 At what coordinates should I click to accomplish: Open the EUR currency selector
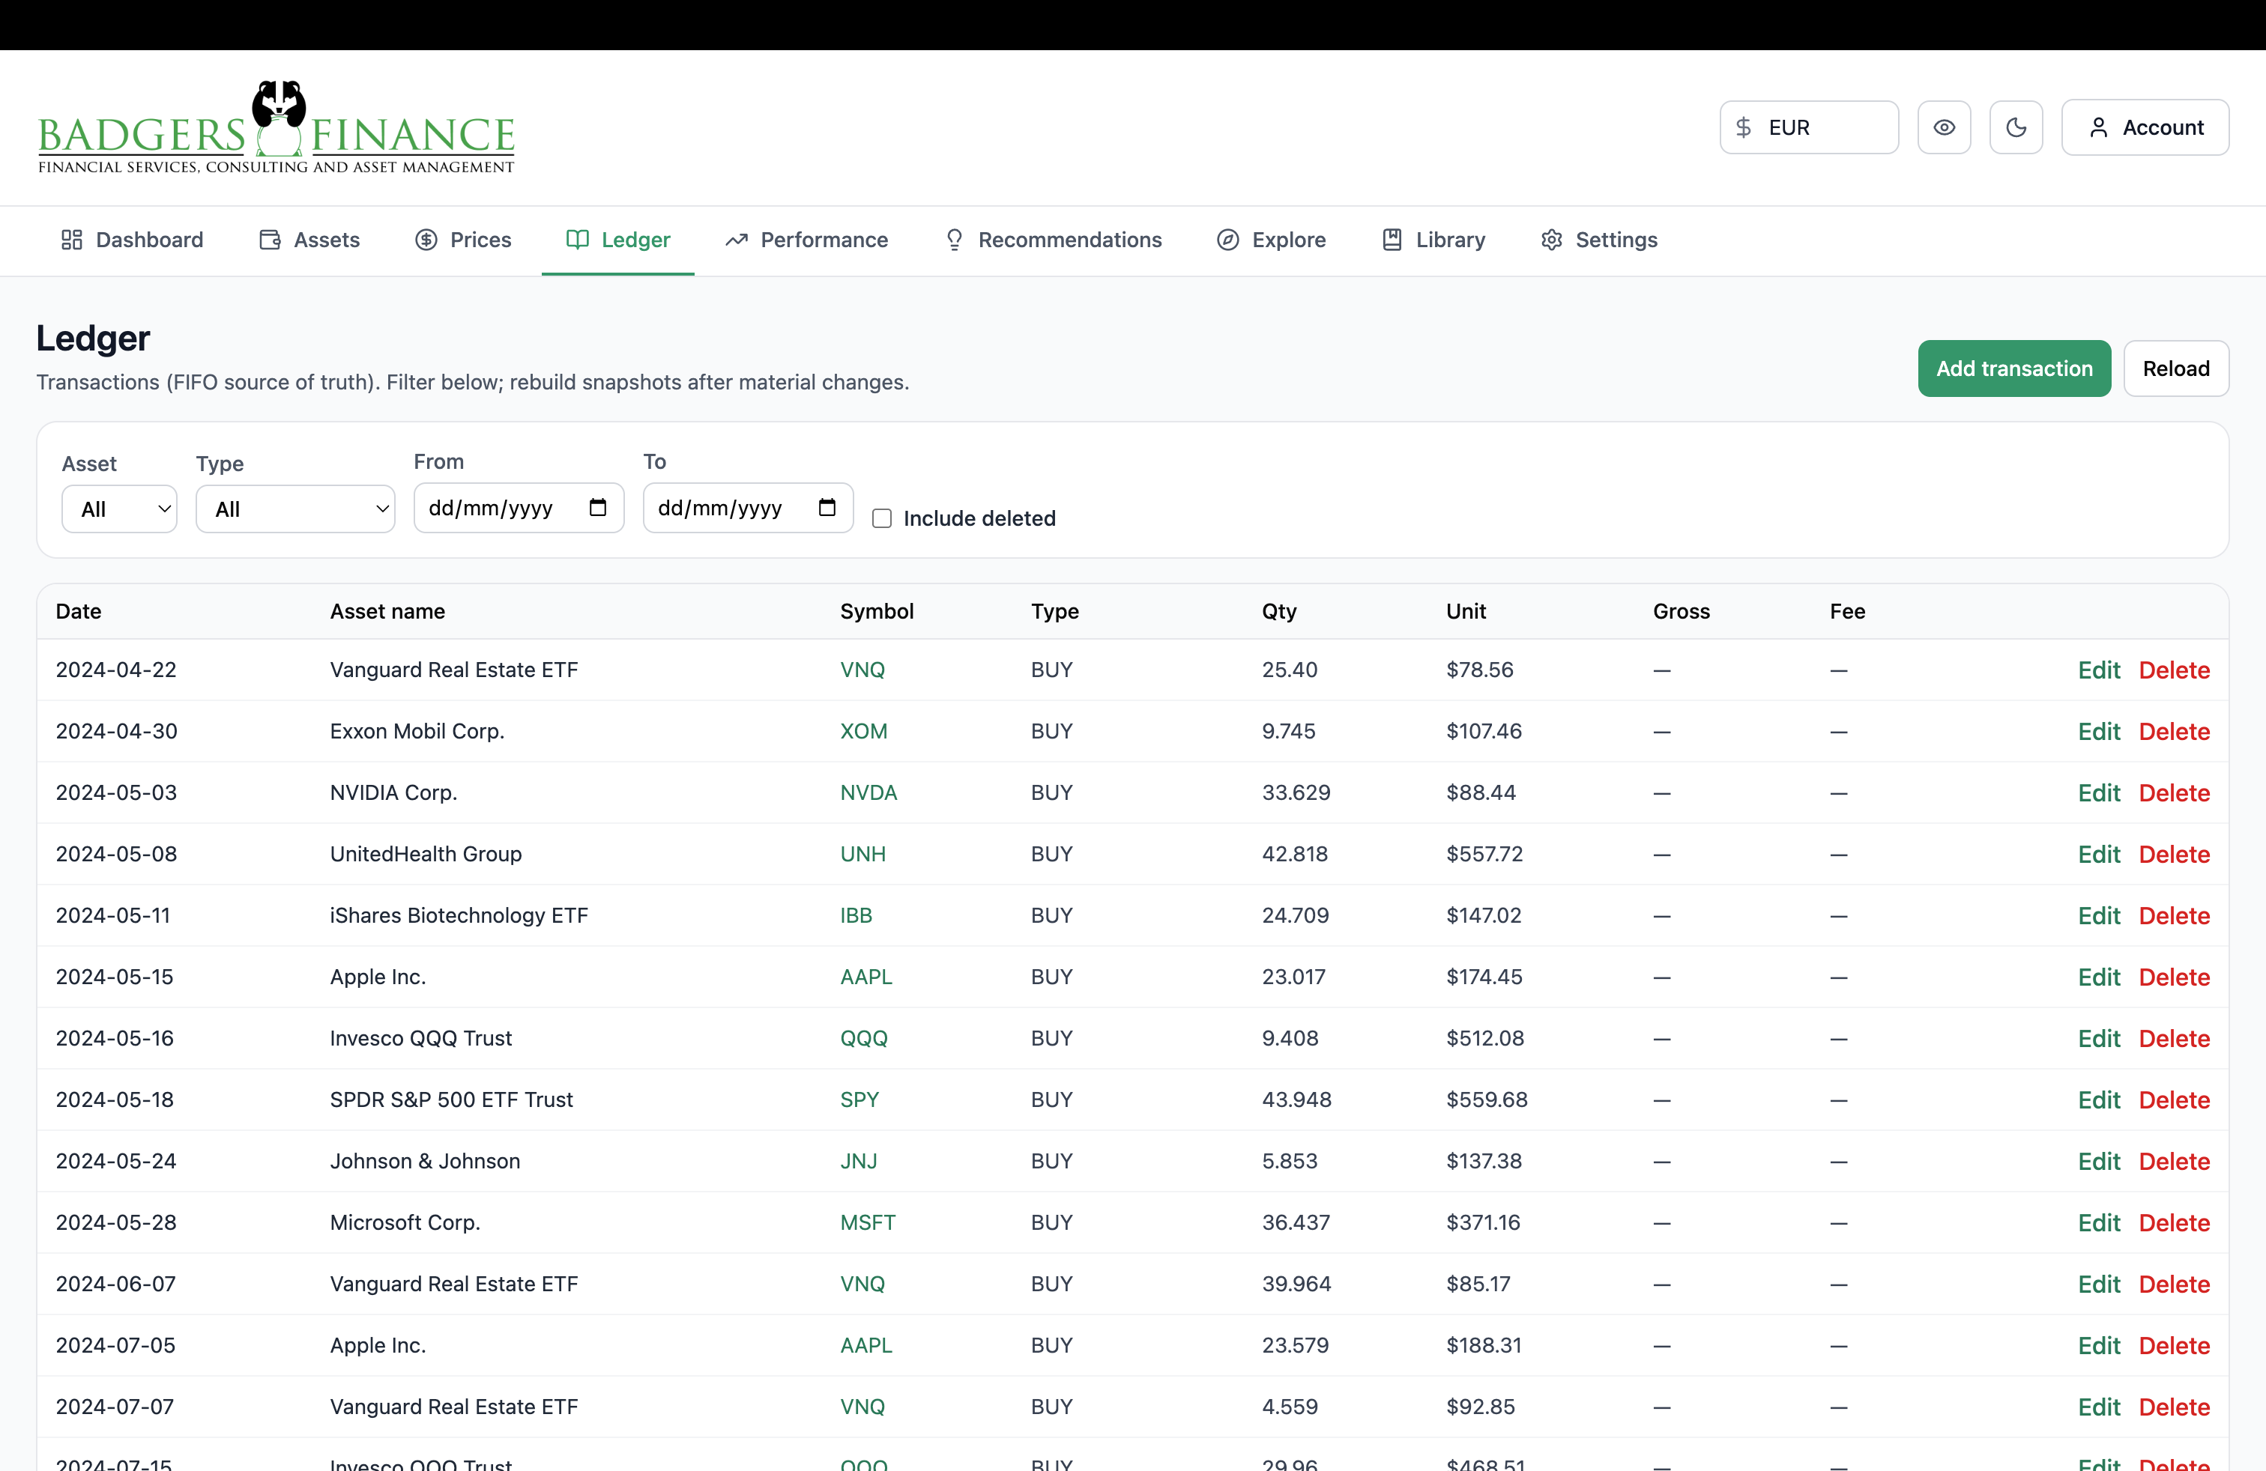(1809, 127)
